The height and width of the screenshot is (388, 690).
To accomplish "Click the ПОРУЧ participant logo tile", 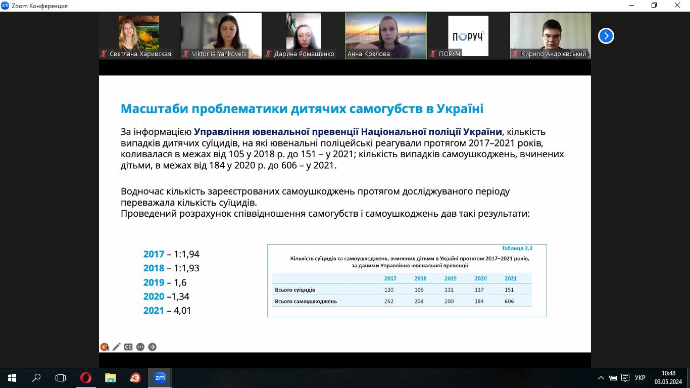I will 468,35.
